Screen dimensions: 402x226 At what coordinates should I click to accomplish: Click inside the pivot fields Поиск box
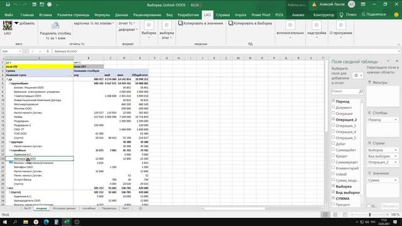[x=345, y=91]
